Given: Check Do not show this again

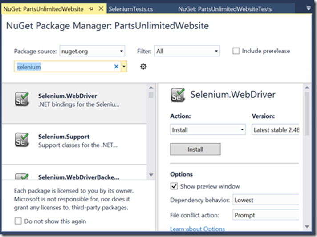Looking at the screenshot, I should [x=18, y=221].
